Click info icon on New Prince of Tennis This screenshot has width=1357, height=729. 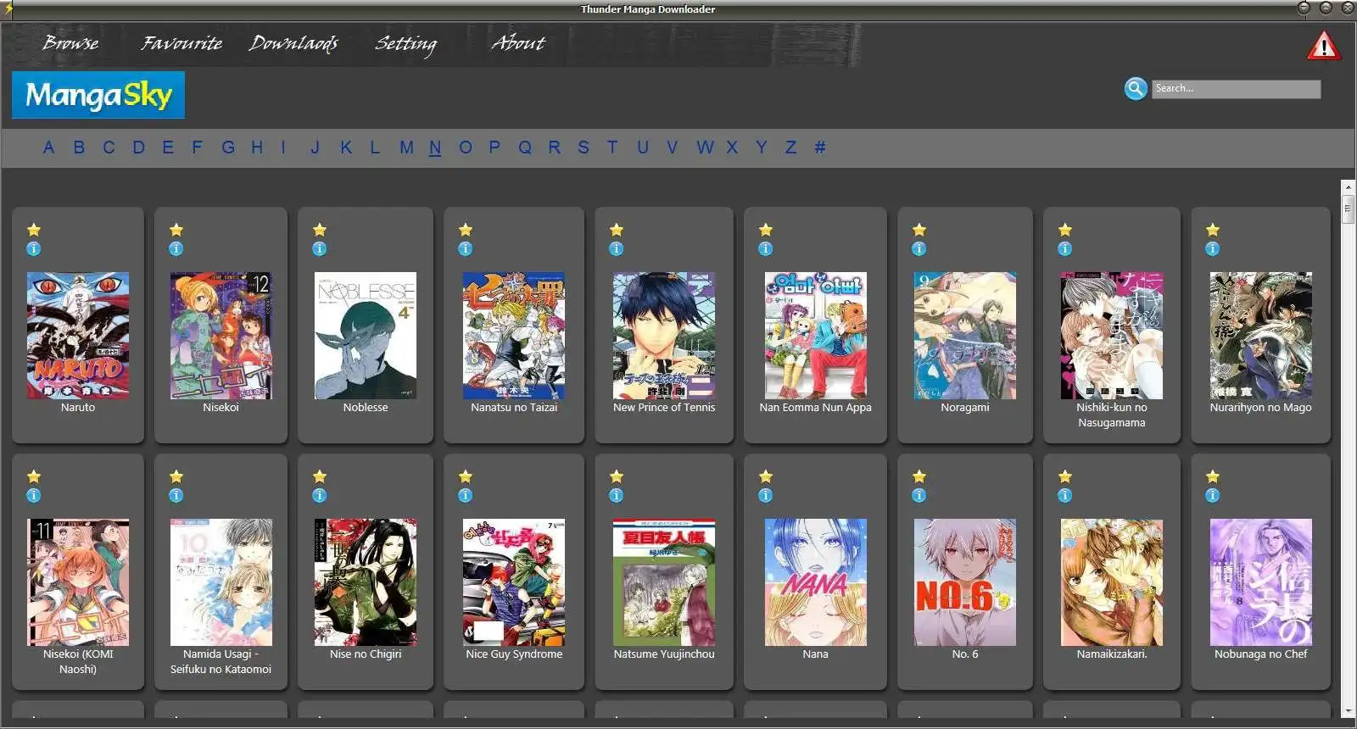pos(617,249)
